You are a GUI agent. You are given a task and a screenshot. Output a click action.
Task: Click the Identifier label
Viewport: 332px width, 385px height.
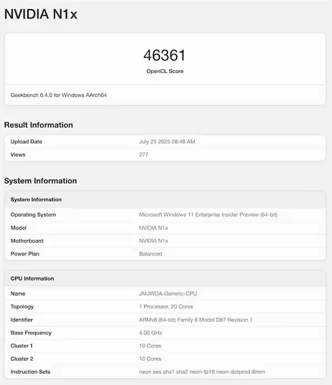[22, 320]
